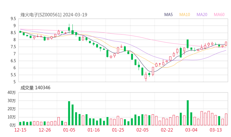231x137 pixels.
Task: Click the 12-26 date axis label
Action: (x=45, y=130)
